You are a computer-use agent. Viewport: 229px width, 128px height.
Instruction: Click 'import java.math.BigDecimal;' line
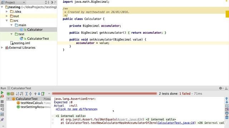86,2
